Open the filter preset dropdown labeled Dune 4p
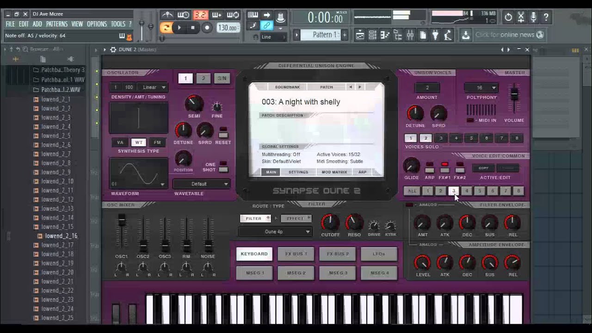This screenshot has width=592, height=333. pos(275,231)
